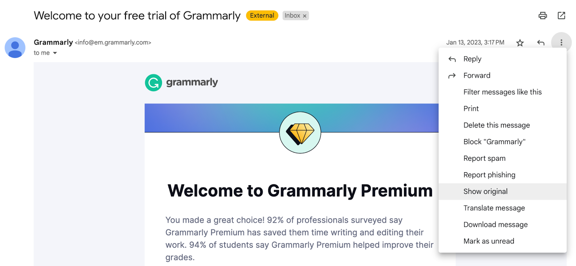This screenshot has width=576, height=266.
Task: Click the reply arrow icon
Action: coord(540,42)
